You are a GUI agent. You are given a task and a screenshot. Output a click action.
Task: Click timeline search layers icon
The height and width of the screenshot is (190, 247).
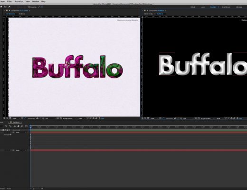(6, 126)
